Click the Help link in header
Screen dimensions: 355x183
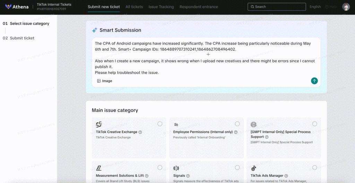(x=331, y=7)
